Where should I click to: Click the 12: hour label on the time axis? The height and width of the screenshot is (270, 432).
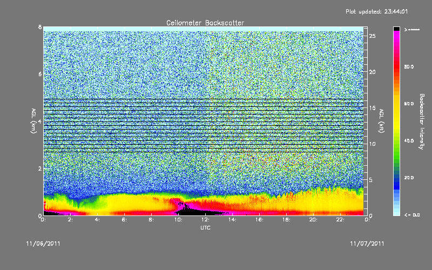(x=206, y=220)
